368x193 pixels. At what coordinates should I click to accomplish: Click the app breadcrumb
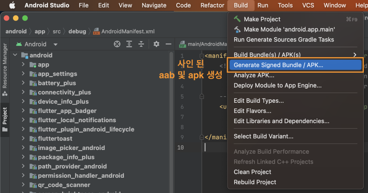[x=40, y=32]
